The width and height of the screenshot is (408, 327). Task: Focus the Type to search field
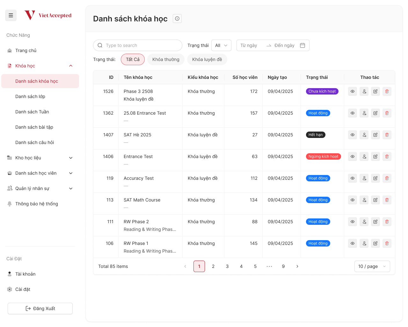click(138, 45)
